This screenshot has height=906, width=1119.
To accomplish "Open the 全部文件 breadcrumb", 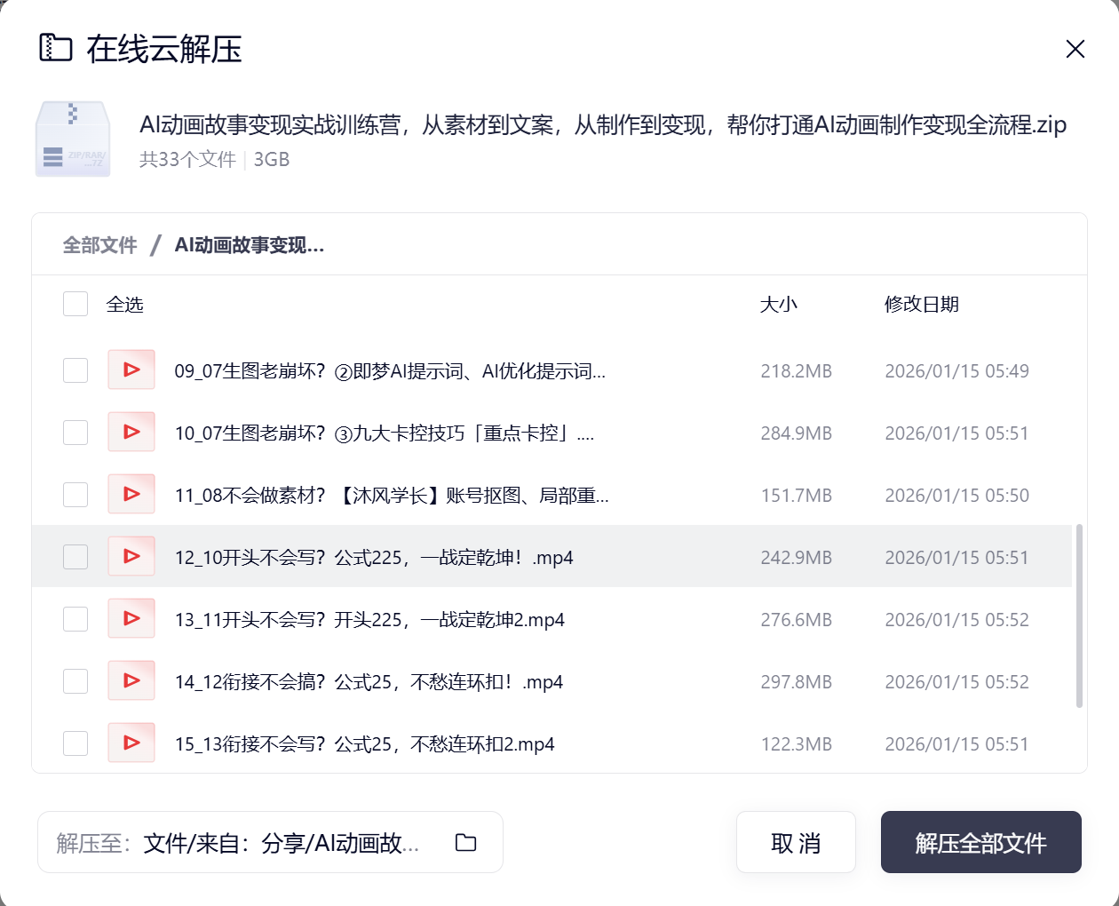I will coord(99,244).
